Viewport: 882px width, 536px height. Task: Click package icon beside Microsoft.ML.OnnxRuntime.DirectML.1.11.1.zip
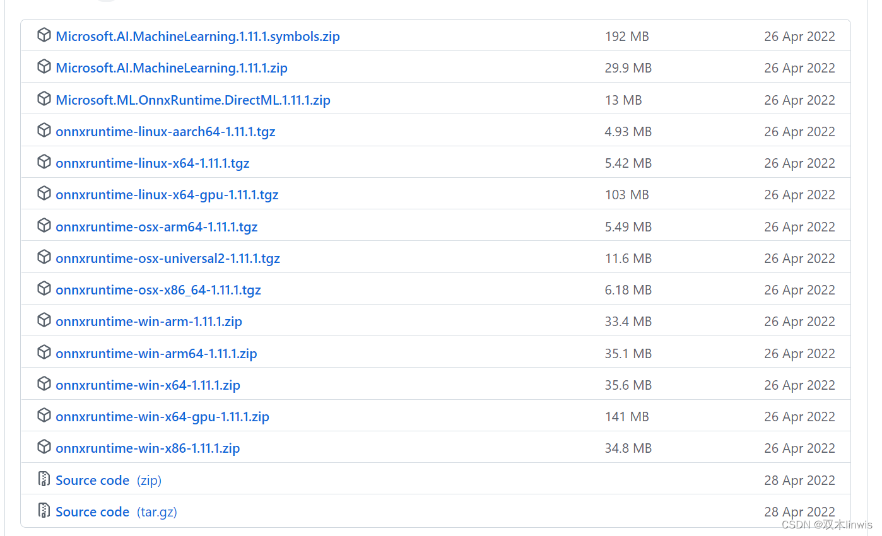coord(44,99)
